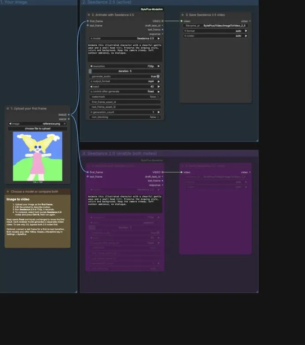305x345 pixels.
Task: Click the BytePlus-ModelArk badge above Seedance 2.5 node
Action: coord(152,9)
